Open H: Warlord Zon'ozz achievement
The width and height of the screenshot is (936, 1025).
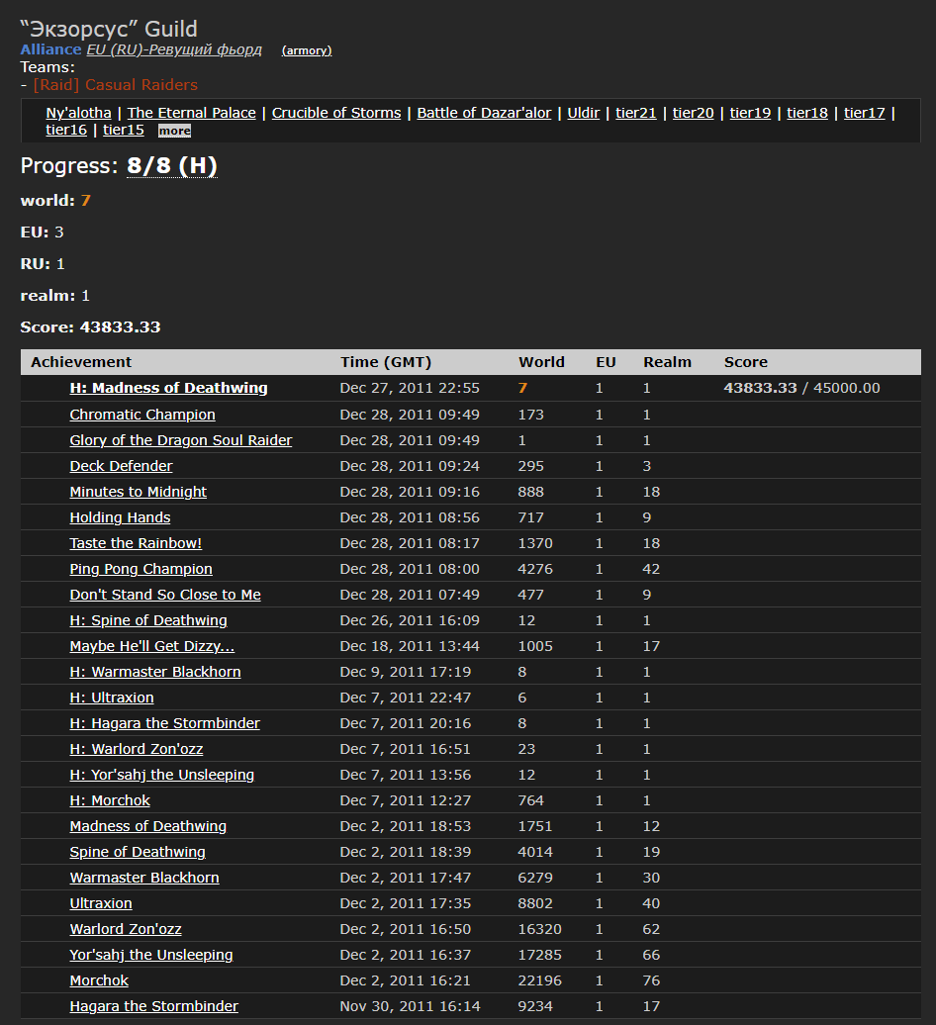tap(137, 749)
